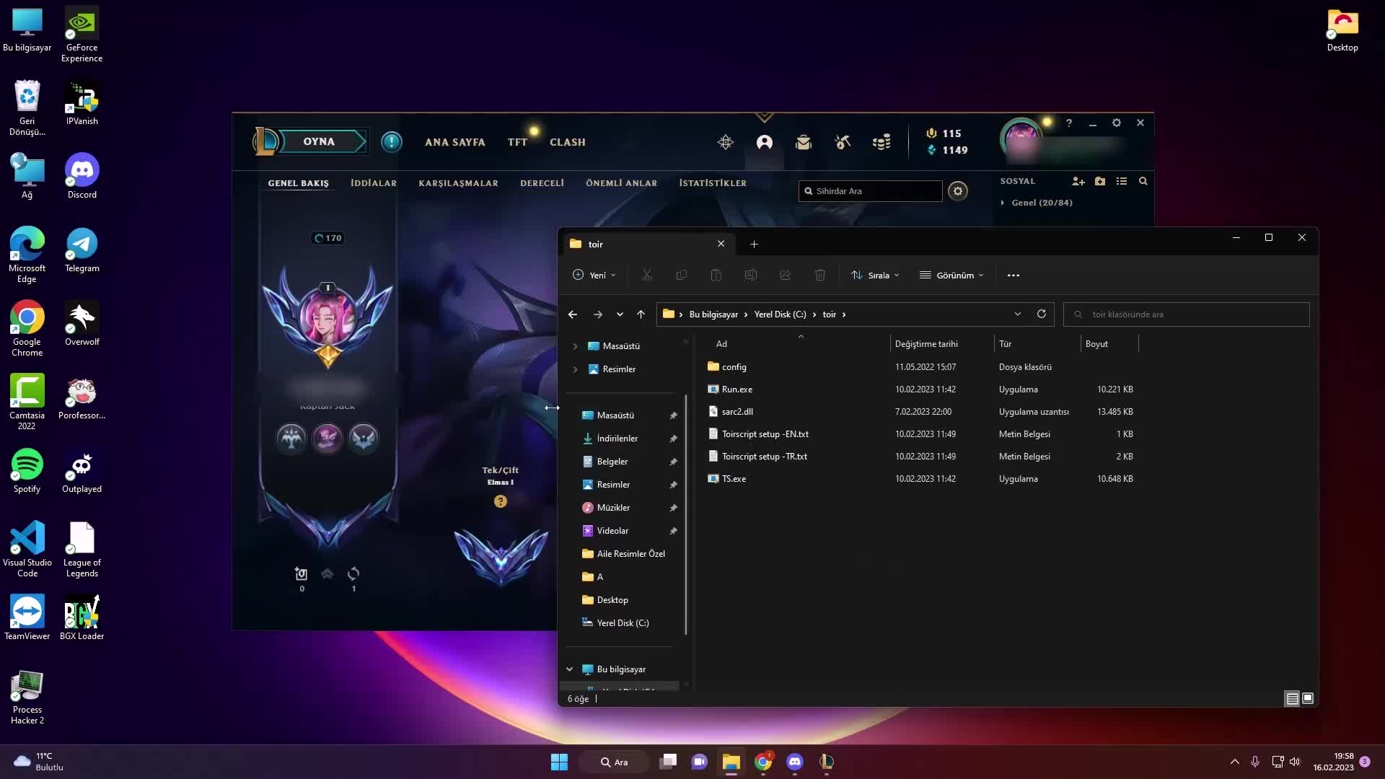Open the Görünüm view dropdown
Screen dimensions: 1385x779
point(951,275)
